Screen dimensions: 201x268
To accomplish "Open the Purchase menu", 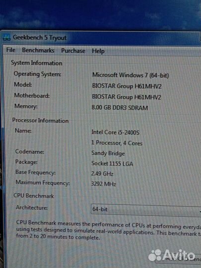I will point(73,51).
